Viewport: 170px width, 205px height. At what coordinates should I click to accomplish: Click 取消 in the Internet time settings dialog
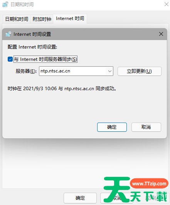(x=146, y=127)
